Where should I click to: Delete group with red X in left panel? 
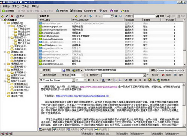click(x=12, y=16)
